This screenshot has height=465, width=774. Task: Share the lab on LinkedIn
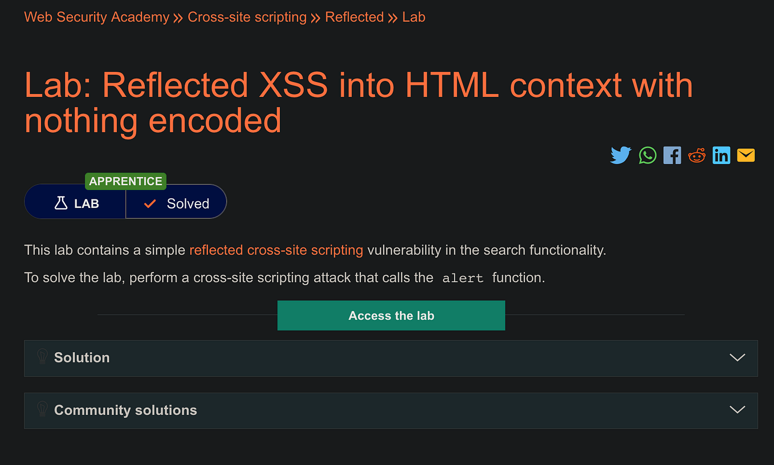coord(721,155)
